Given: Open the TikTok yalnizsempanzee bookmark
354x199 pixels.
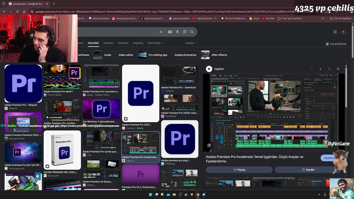Looking at the screenshot, I should click(152, 19).
